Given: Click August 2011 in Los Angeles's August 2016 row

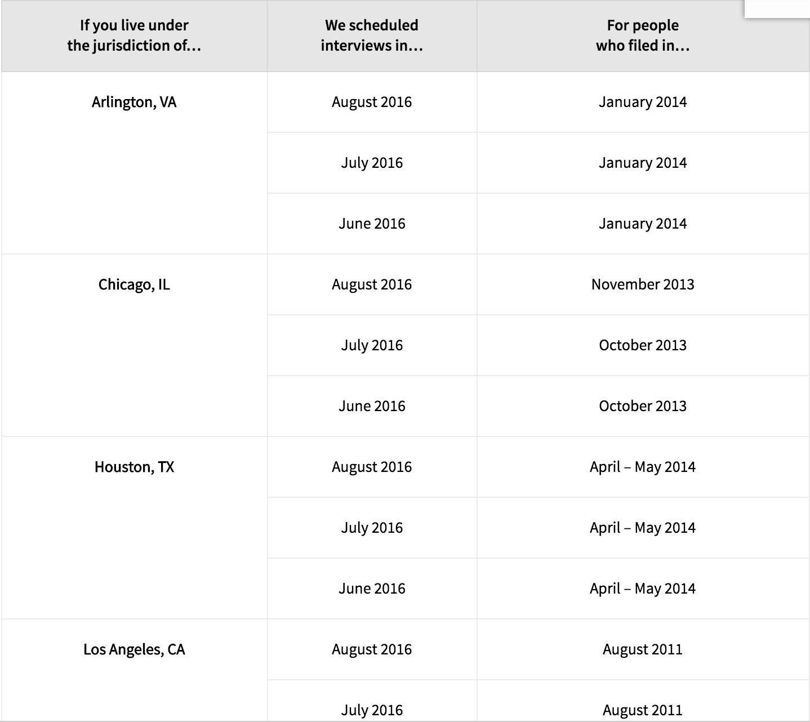Looking at the screenshot, I should pyautogui.click(x=643, y=649).
